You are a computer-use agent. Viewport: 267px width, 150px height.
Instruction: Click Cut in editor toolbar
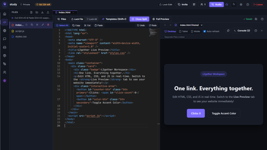click(87, 25)
